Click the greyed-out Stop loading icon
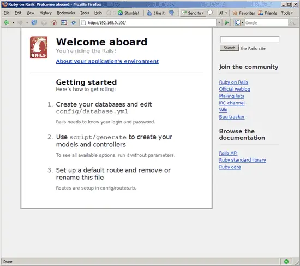 click(44, 22)
